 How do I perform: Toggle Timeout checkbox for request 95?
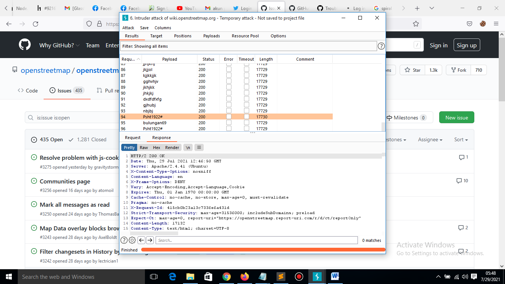(x=247, y=123)
